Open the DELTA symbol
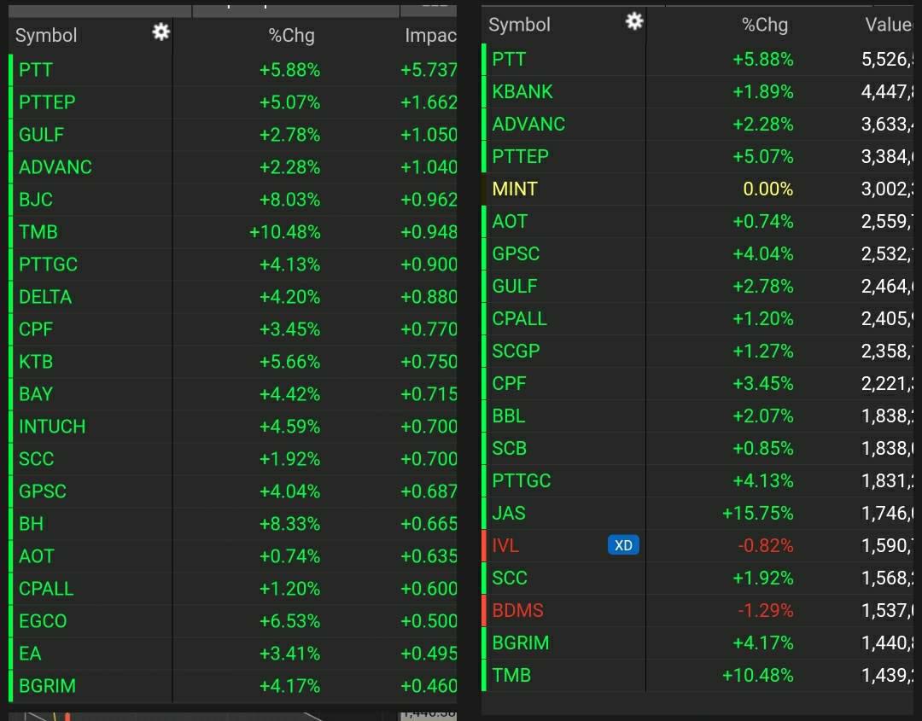 45,297
